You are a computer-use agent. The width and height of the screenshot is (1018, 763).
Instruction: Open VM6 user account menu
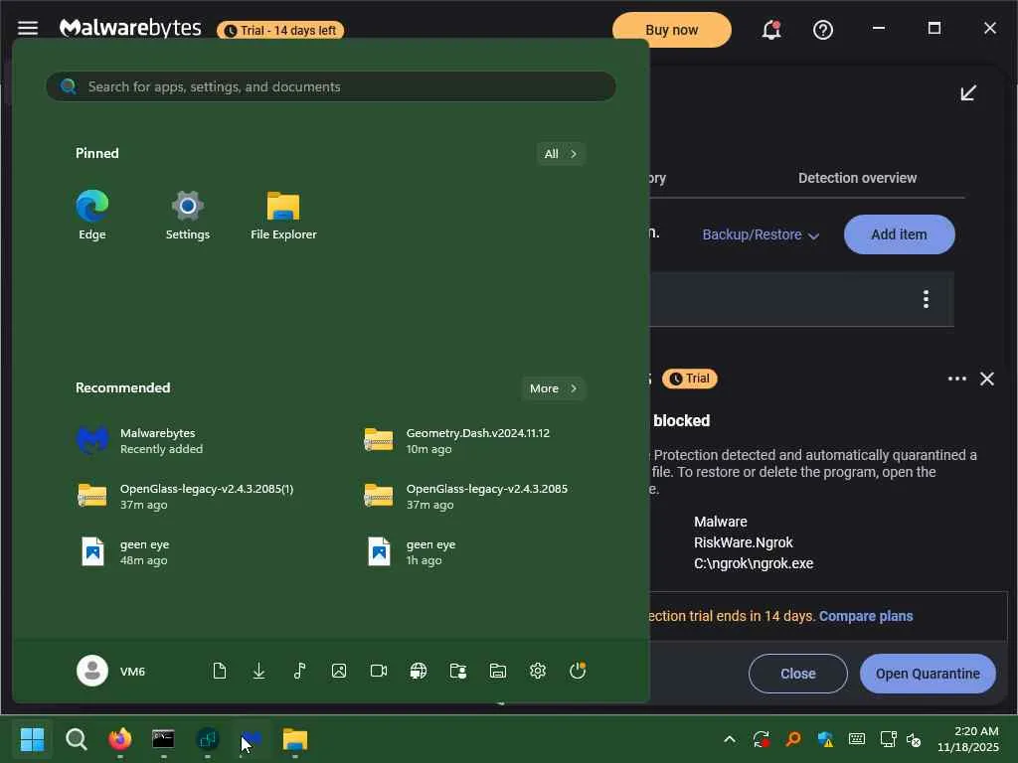[x=111, y=671]
